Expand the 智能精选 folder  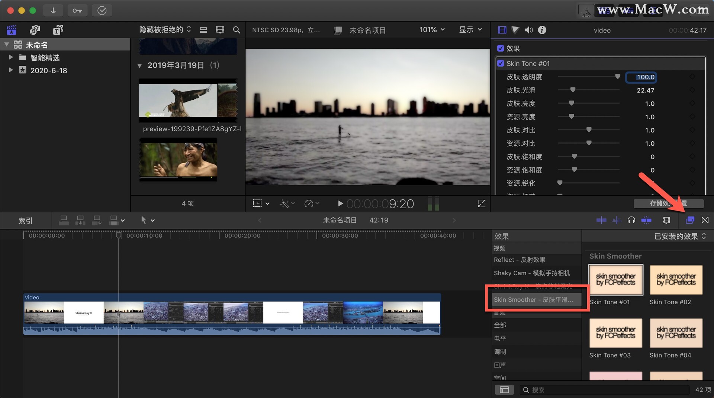[x=11, y=57]
